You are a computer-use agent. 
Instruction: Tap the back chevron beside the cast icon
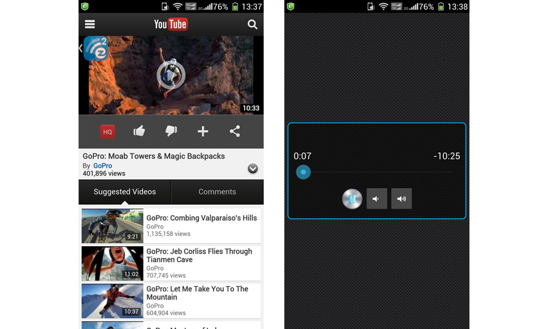[81, 48]
